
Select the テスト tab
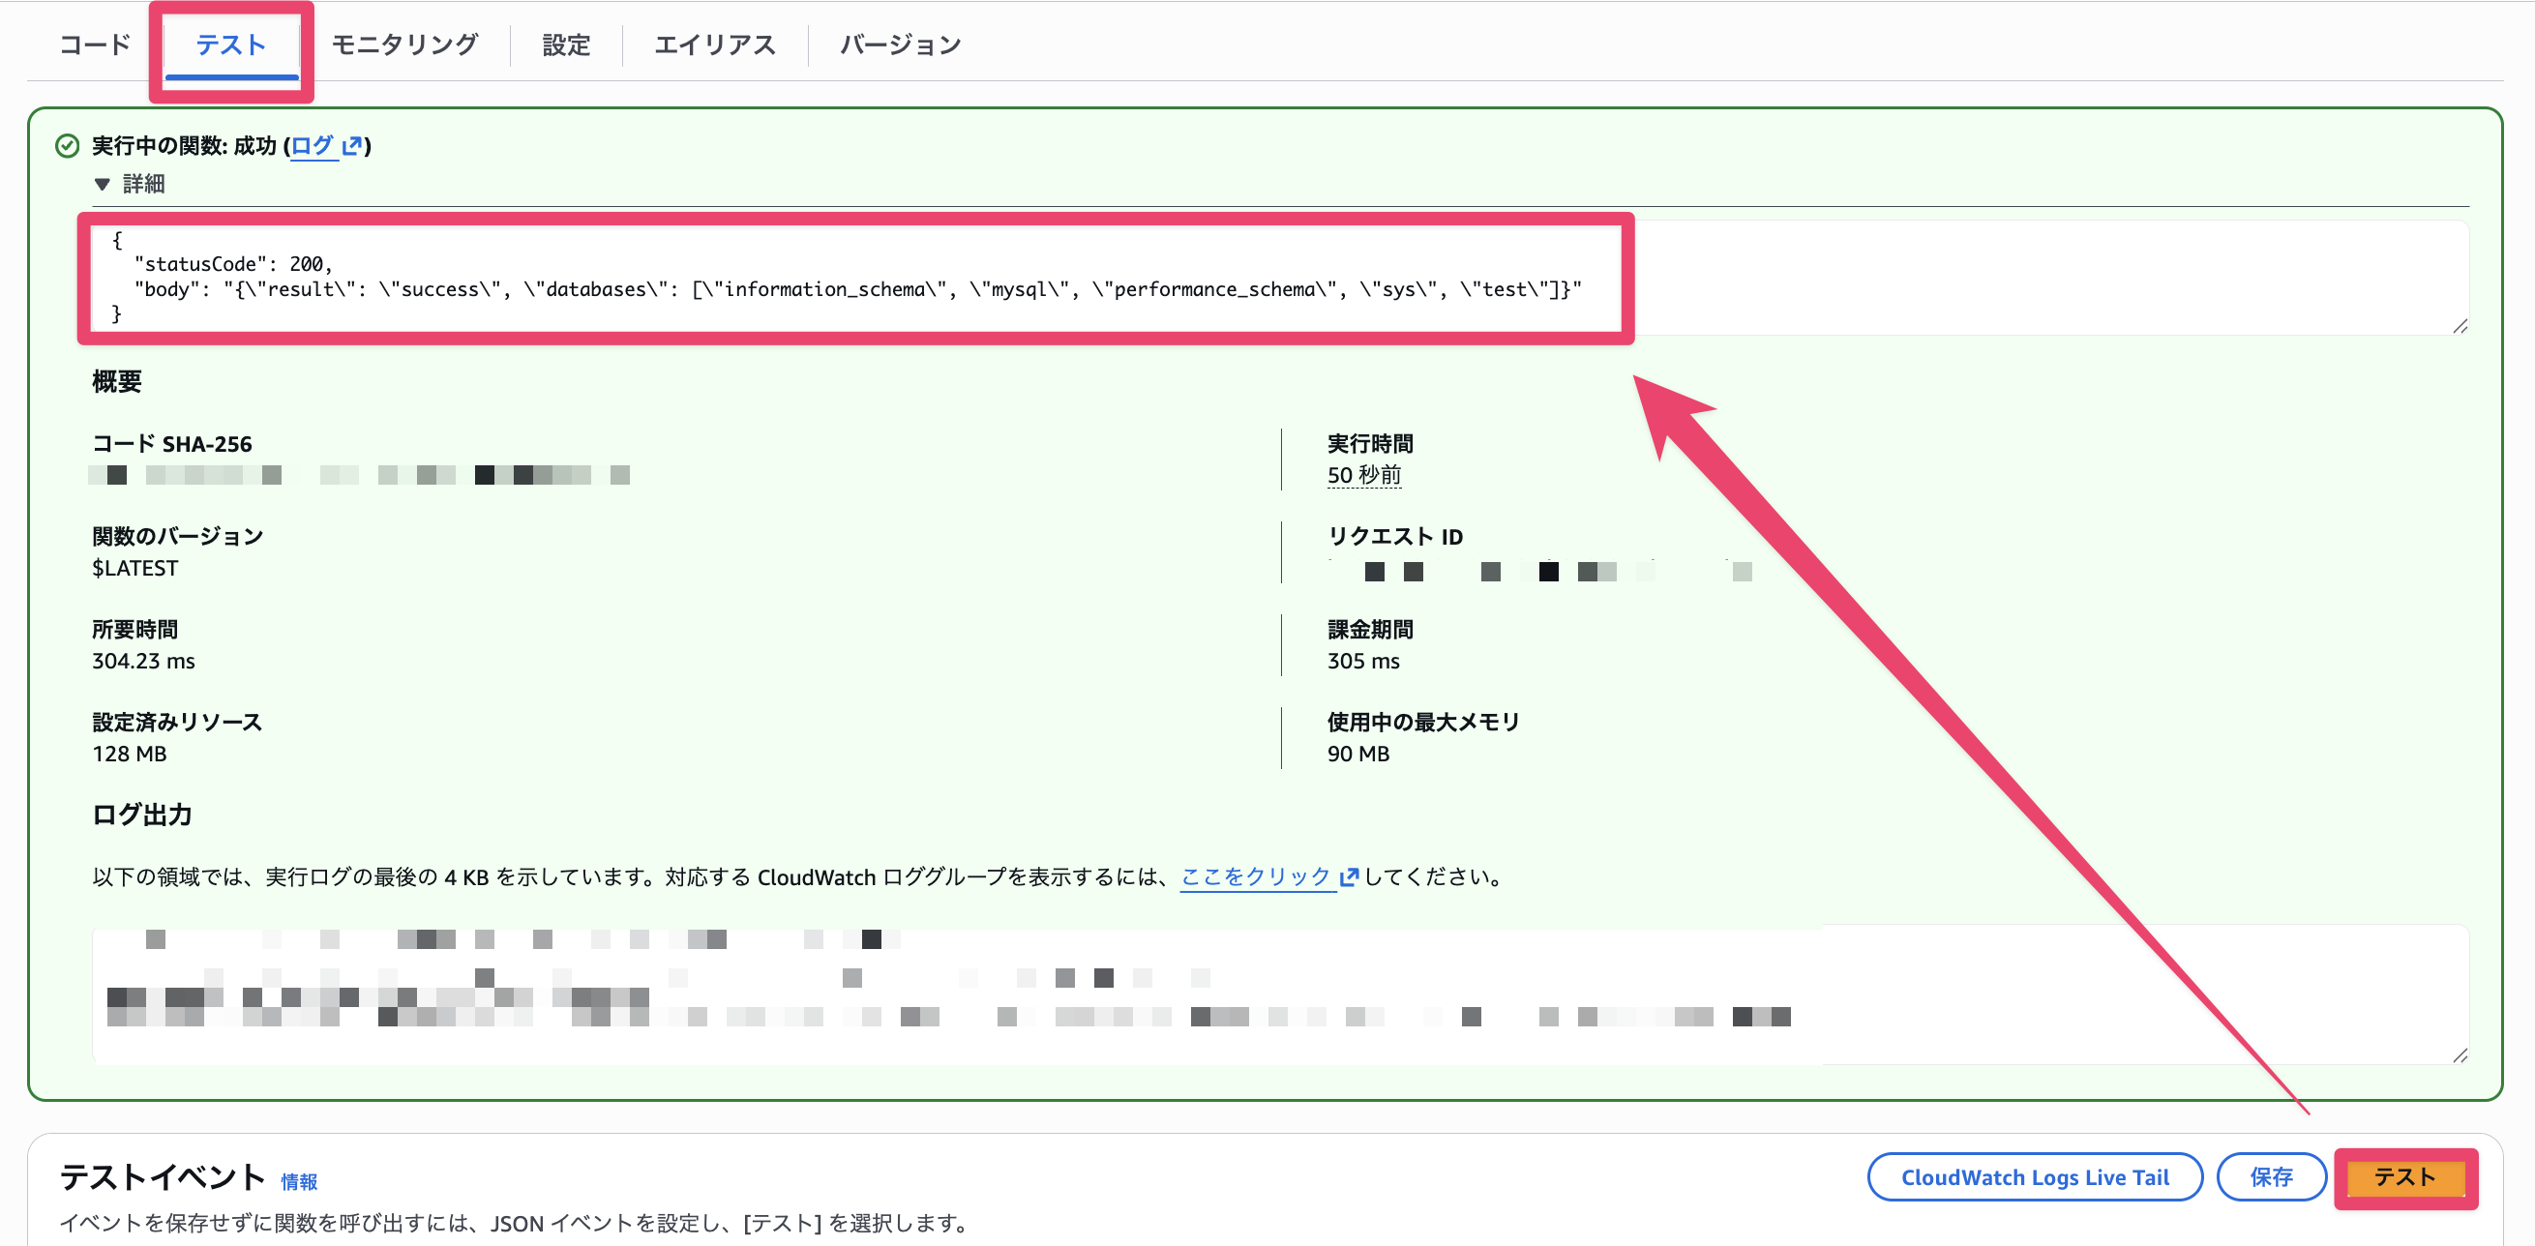231,44
